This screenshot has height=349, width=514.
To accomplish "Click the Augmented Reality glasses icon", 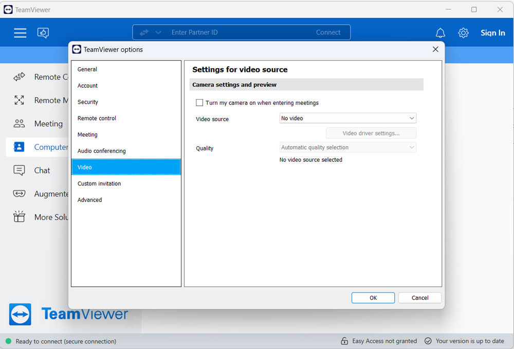I will pyautogui.click(x=19, y=193).
